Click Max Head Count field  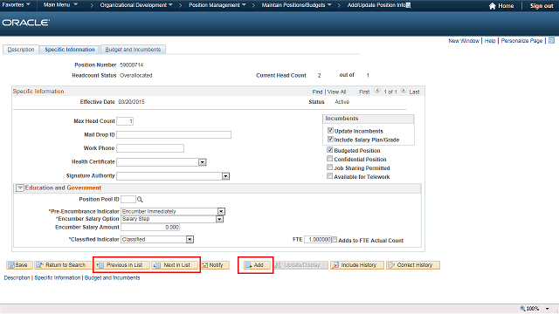(x=125, y=121)
